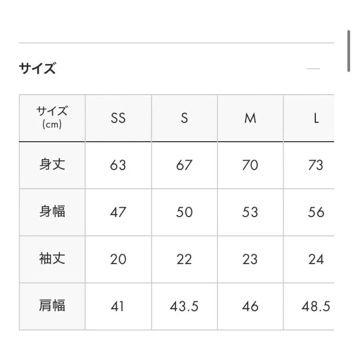Screen dimensions: 353x353
Task: Select the 肩幅 row label
Action: click(52, 306)
